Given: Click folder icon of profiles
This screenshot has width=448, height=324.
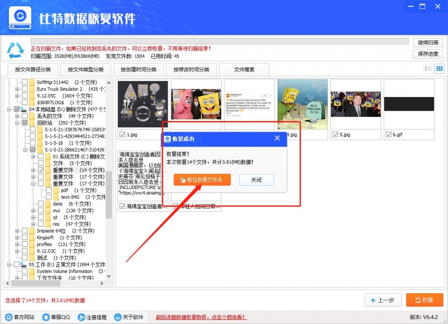Looking at the screenshot, I should tap(32, 244).
